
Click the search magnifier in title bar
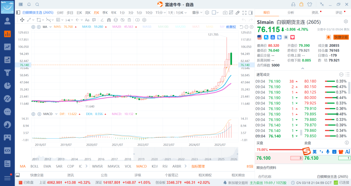(x=37, y=5)
